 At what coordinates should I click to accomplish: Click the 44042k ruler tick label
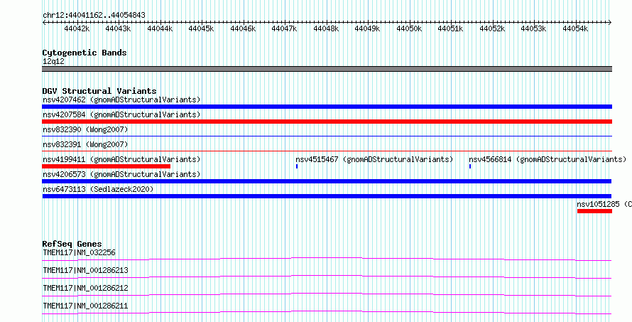tap(77, 28)
